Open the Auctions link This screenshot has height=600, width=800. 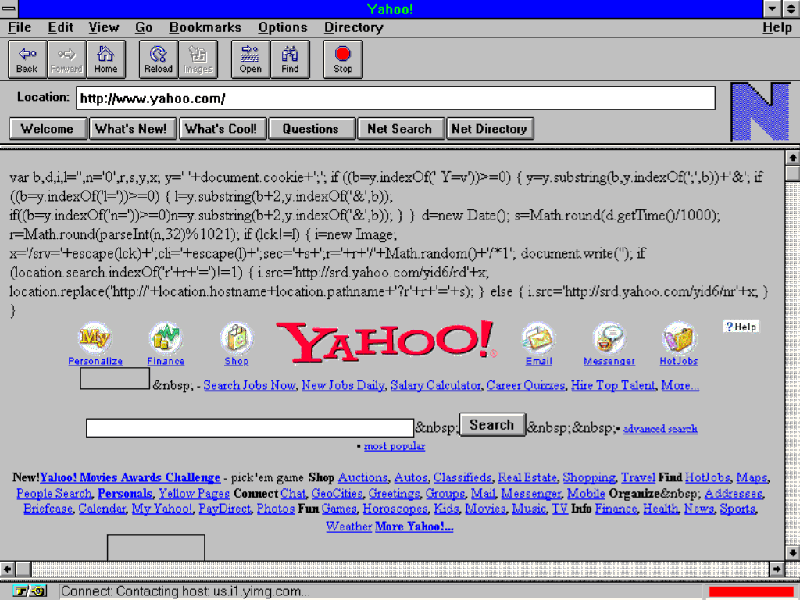362,477
